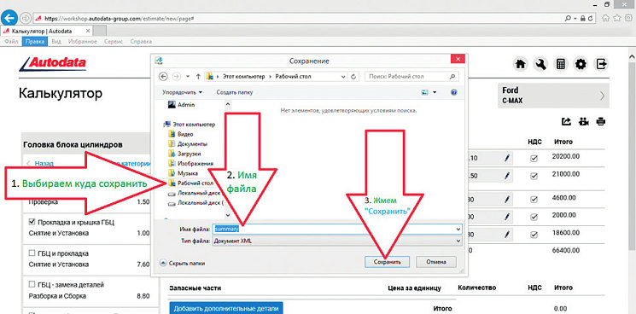Click the Autodata logo
The width and height of the screenshot is (636, 314).
tap(52, 64)
